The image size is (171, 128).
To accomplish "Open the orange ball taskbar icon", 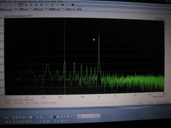I will click(x=72, y=117).
